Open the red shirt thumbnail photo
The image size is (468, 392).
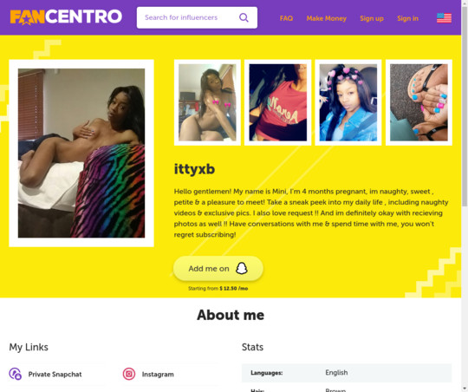[x=277, y=102]
